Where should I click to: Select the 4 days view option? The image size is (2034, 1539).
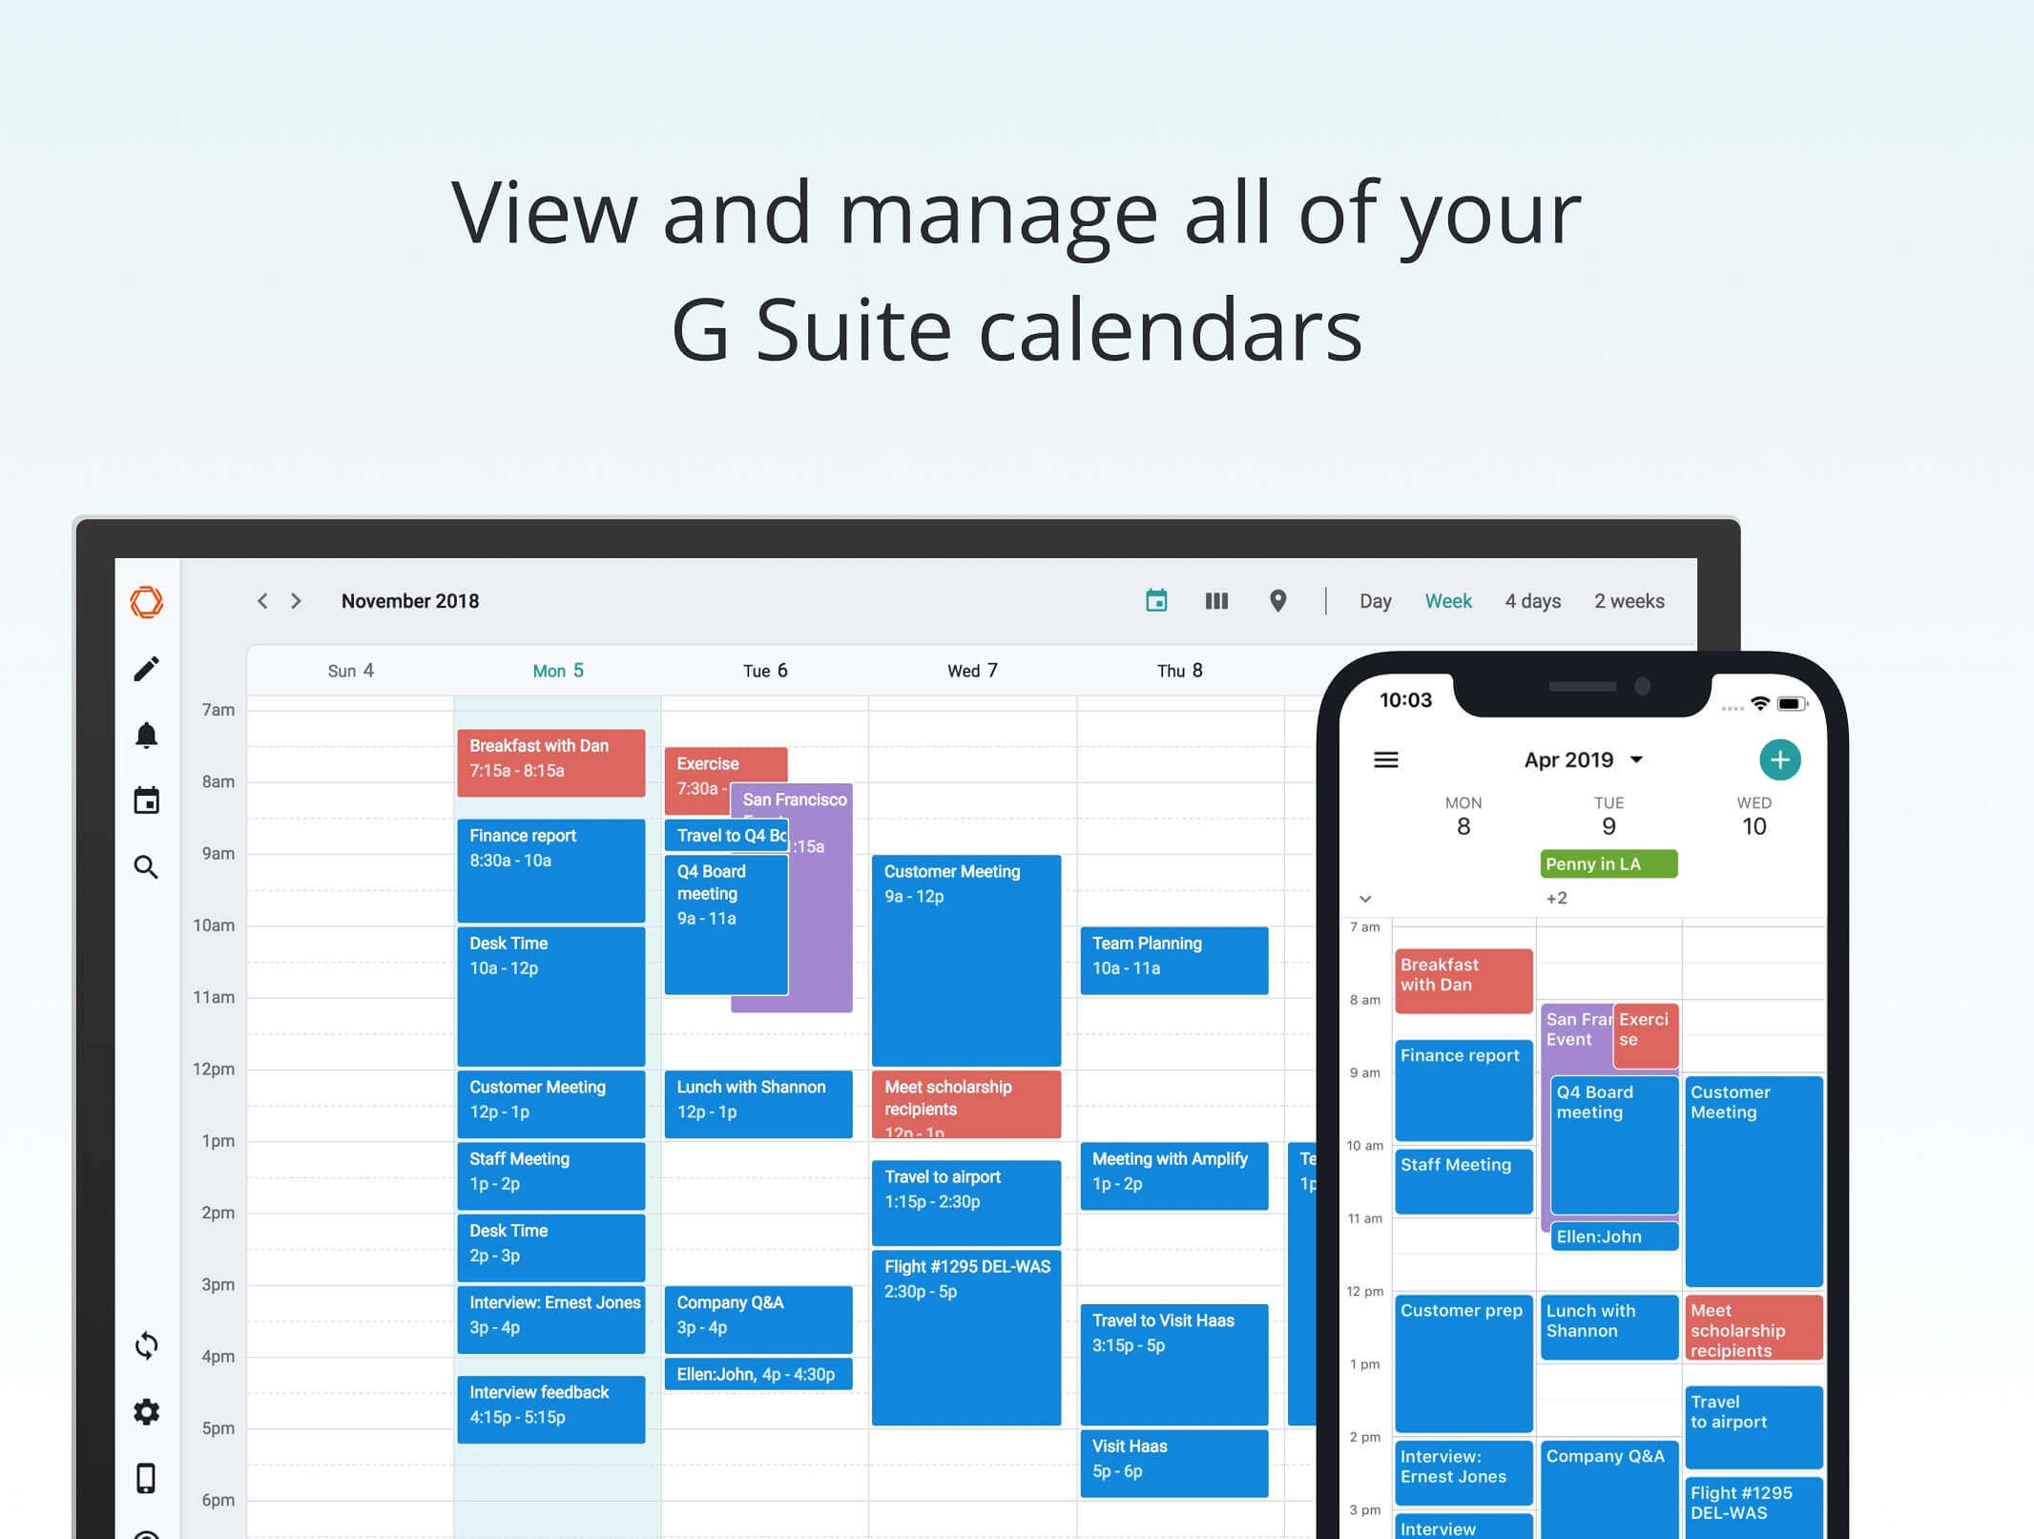tap(1529, 601)
